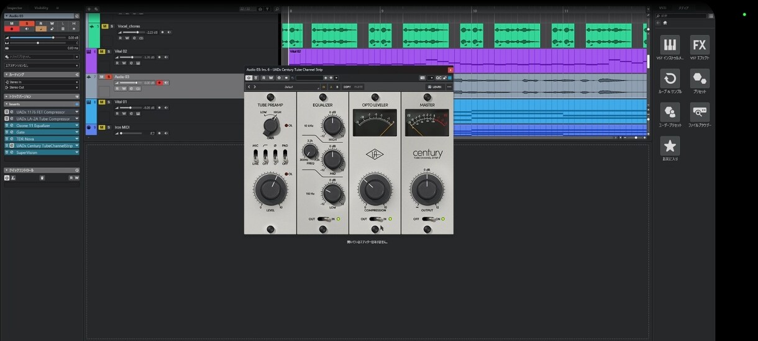
Task: Toggle the Equalizer OUT/IN switch
Action: [322, 219]
